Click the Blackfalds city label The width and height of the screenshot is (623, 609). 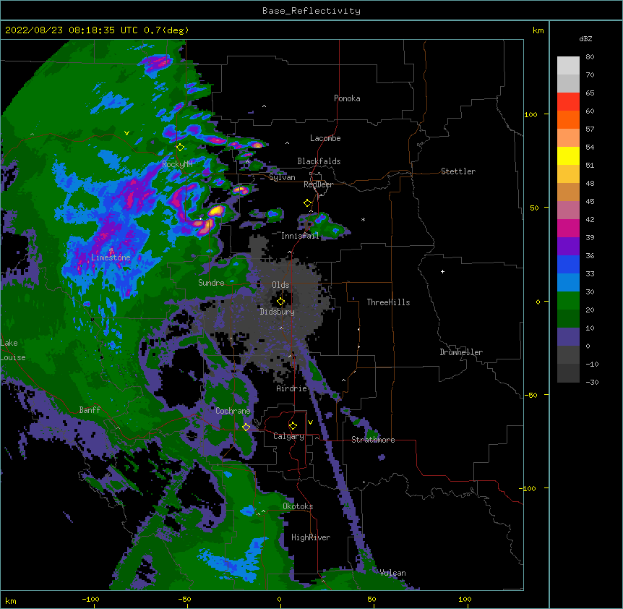pos(319,161)
